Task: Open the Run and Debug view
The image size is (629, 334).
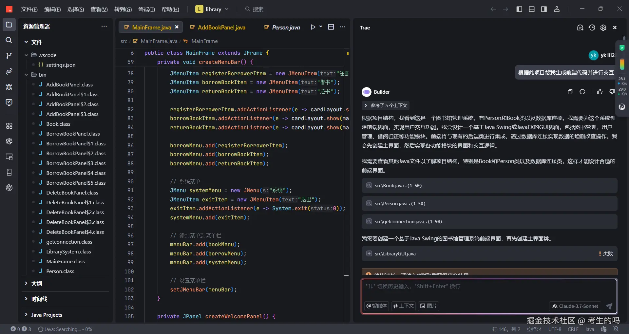Action: [9, 87]
